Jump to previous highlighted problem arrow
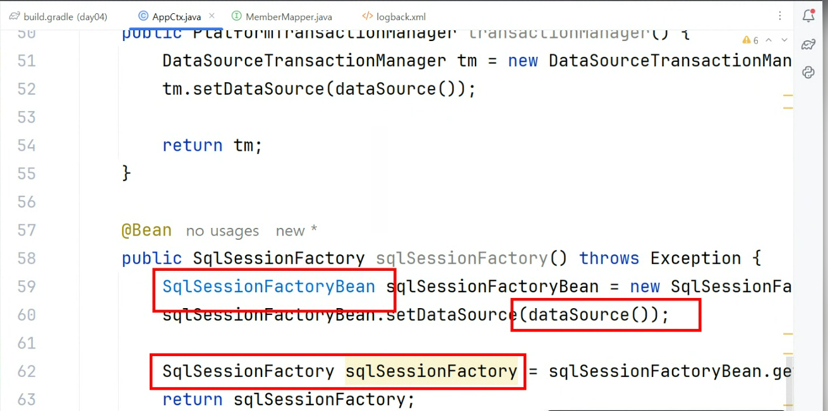The image size is (828, 411). pos(769,40)
